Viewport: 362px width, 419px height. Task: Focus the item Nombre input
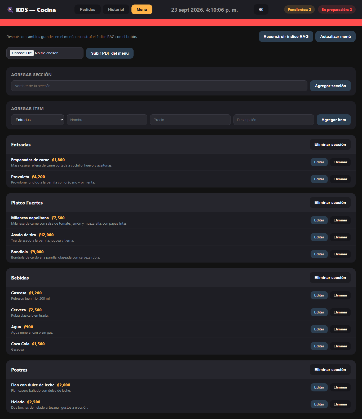(107, 120)
